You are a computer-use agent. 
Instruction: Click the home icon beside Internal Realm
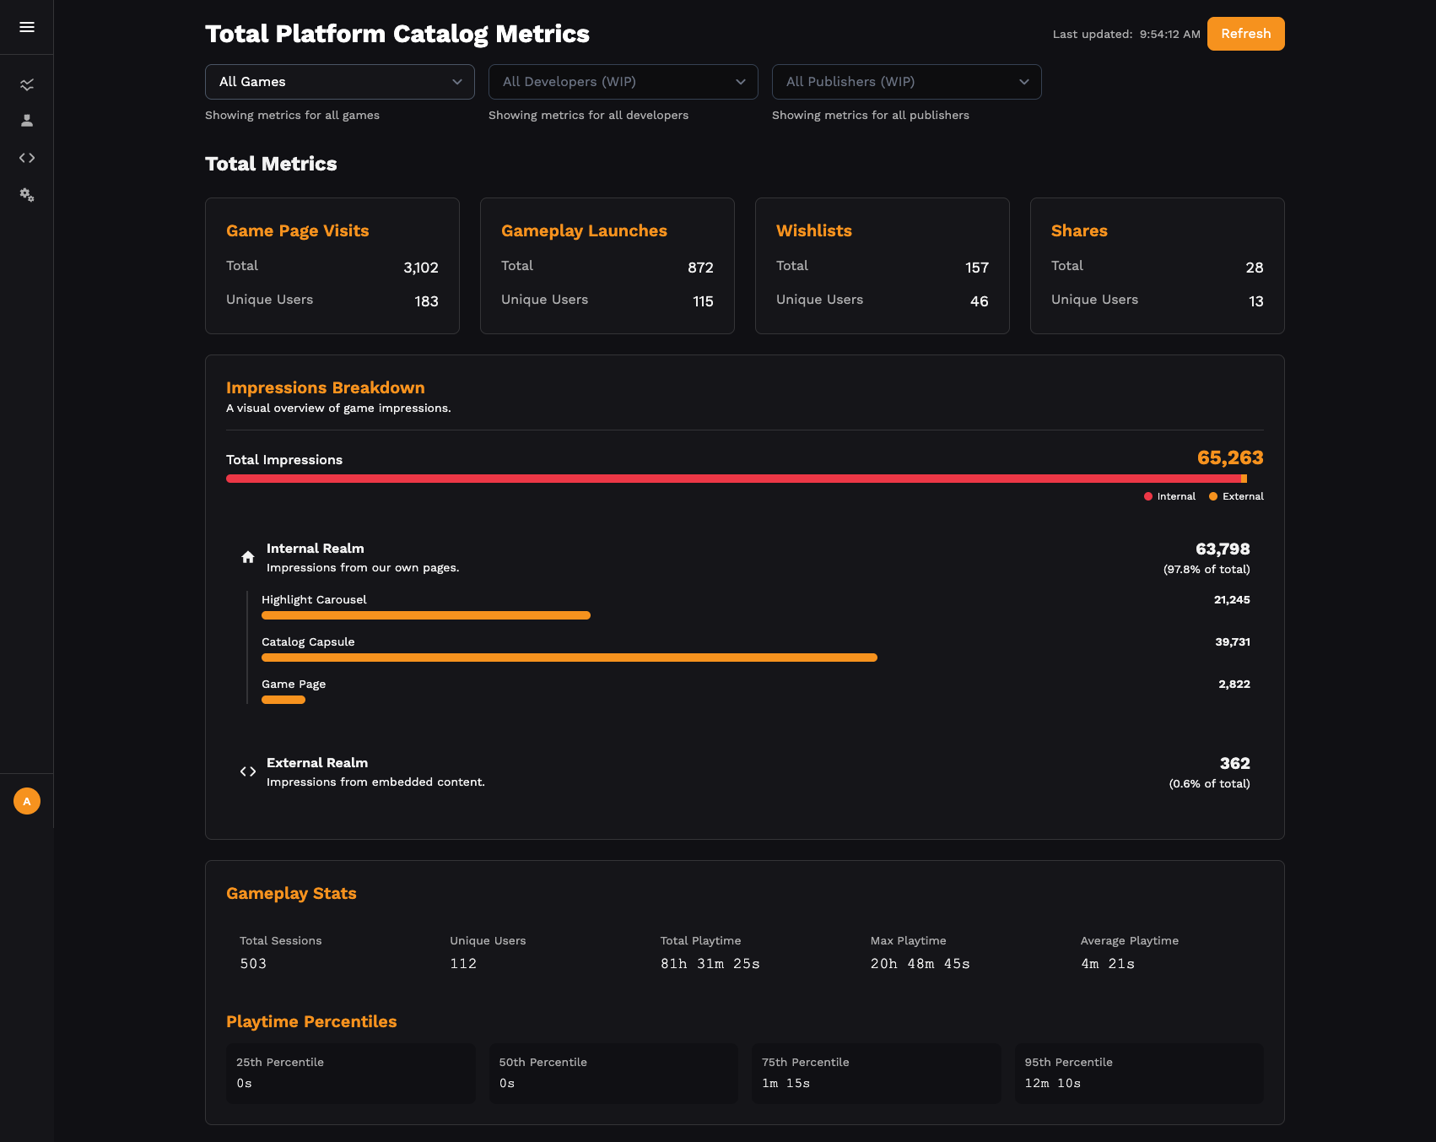[x=248, y=557]
